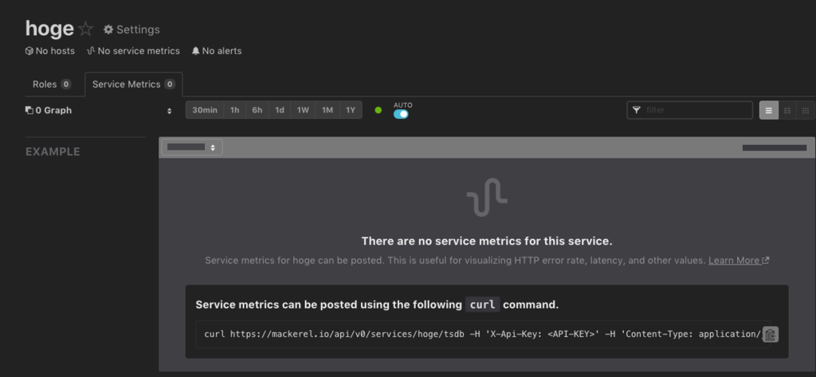Set time range to 30min

tap(205, 110)
